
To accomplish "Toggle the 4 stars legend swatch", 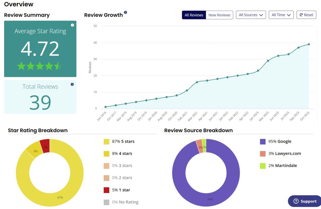I will click(x=107, y=154).
